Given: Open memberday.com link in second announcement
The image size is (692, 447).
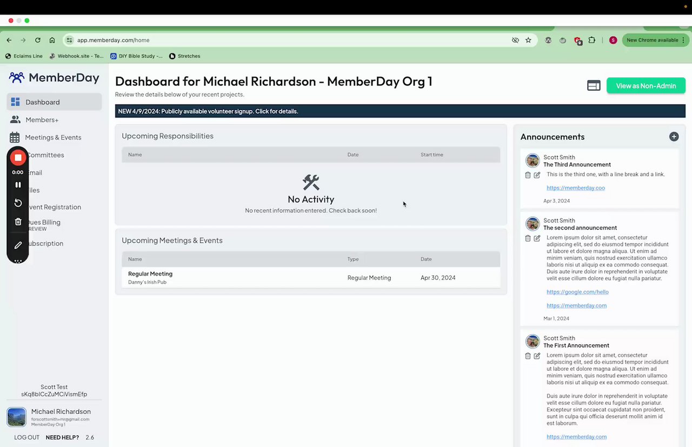Looking at the screenshot, I should 576,305.
